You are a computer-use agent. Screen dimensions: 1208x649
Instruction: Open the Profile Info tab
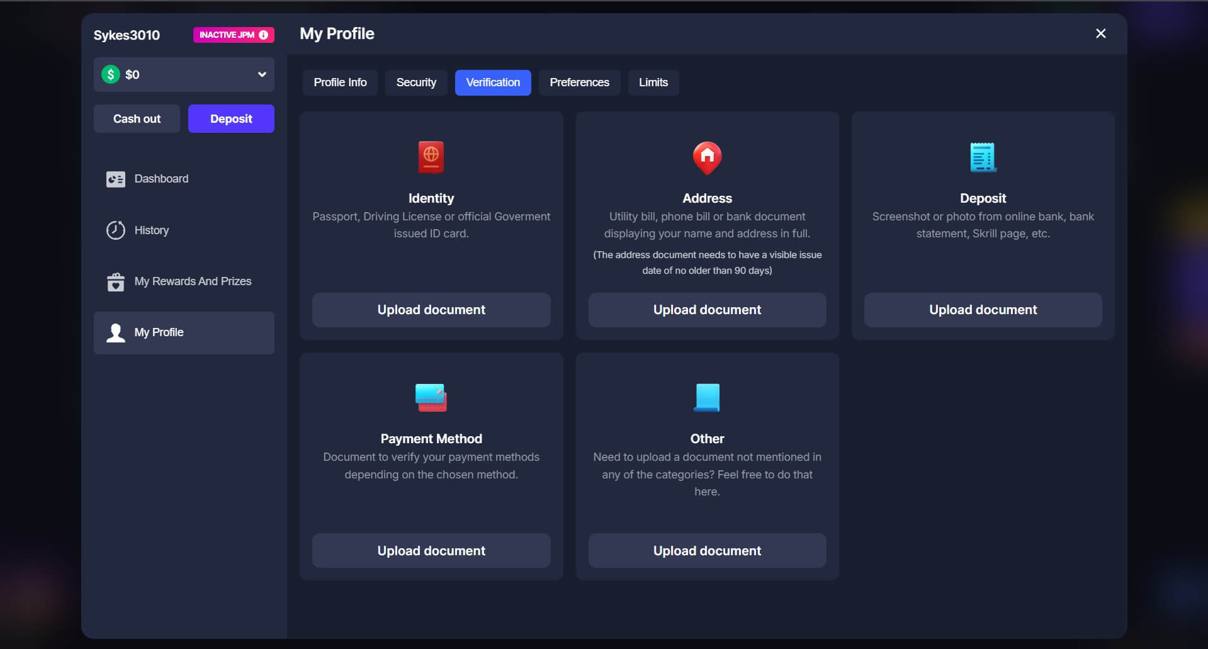[340, 82]
